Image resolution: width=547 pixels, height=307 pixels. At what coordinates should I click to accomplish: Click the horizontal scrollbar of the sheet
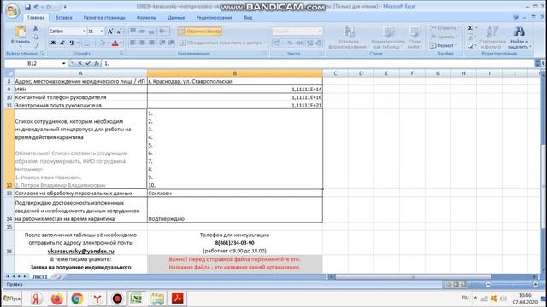pos(413,277)
